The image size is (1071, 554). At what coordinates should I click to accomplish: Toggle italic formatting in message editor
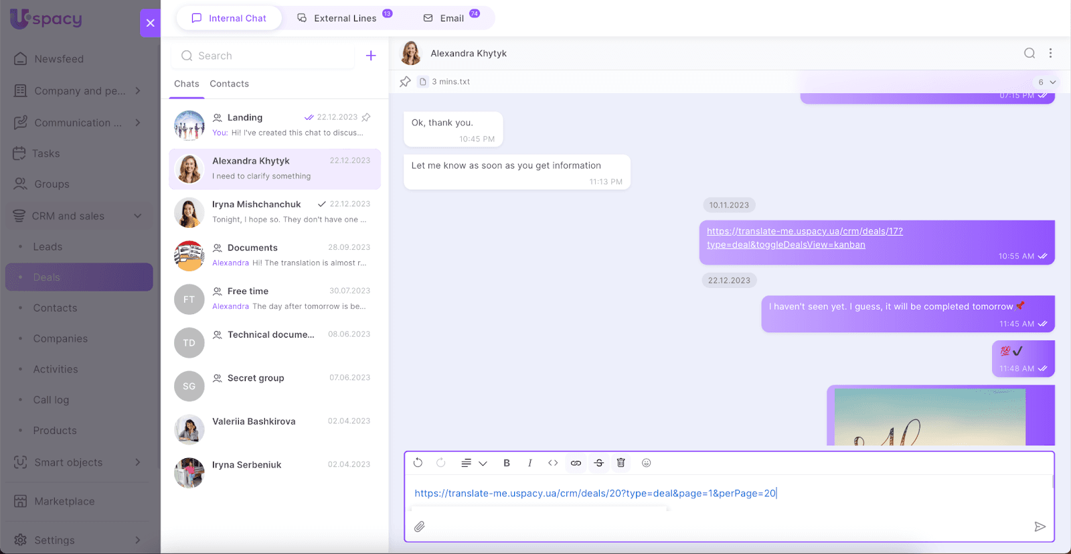point(529,463)
